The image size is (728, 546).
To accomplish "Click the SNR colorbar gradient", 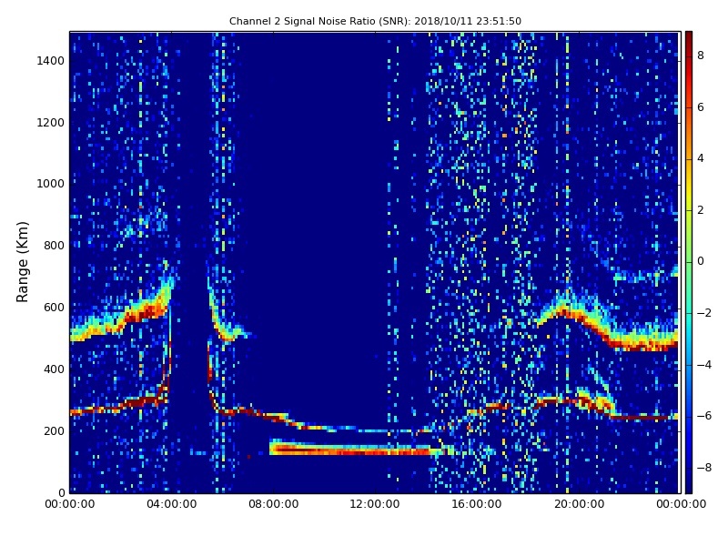I will [x=689, y=262].
